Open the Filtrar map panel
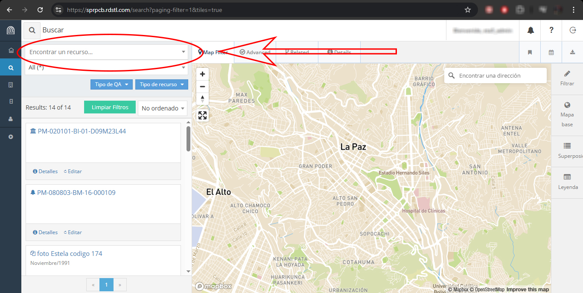Image resolution: width=583 pixels, height=293 pixels. pyautogui.click(x=567, y=78)
